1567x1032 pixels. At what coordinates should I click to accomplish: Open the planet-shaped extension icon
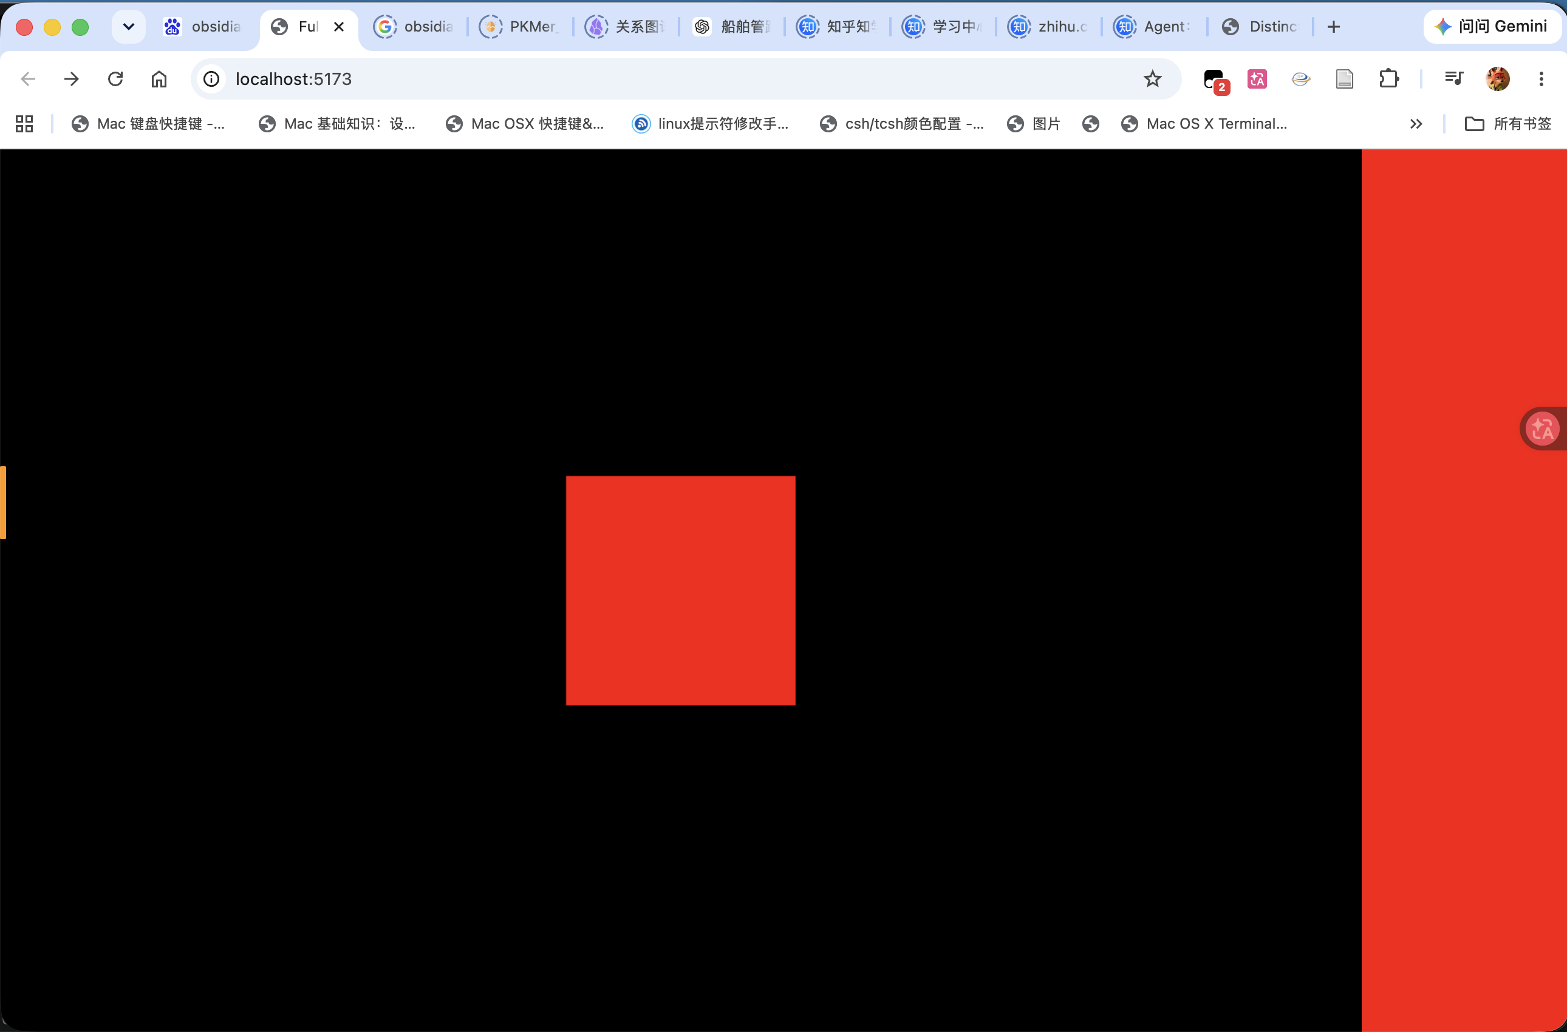click(1300, 79)
